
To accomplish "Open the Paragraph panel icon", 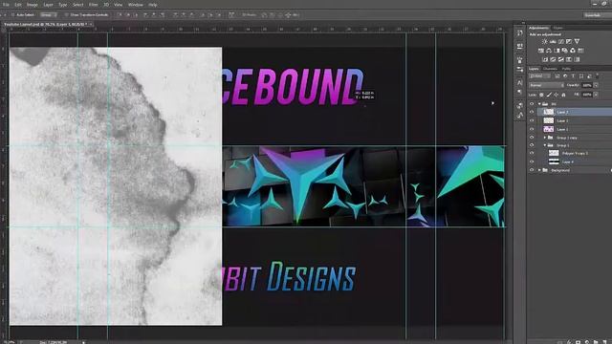I will pos(519,91).
